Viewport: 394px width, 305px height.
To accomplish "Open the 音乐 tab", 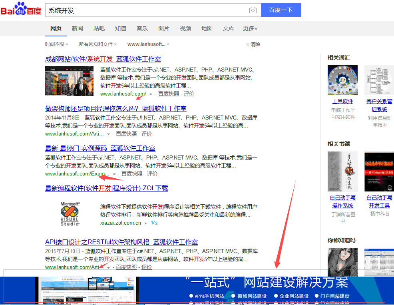I will [x=142, y=28].
